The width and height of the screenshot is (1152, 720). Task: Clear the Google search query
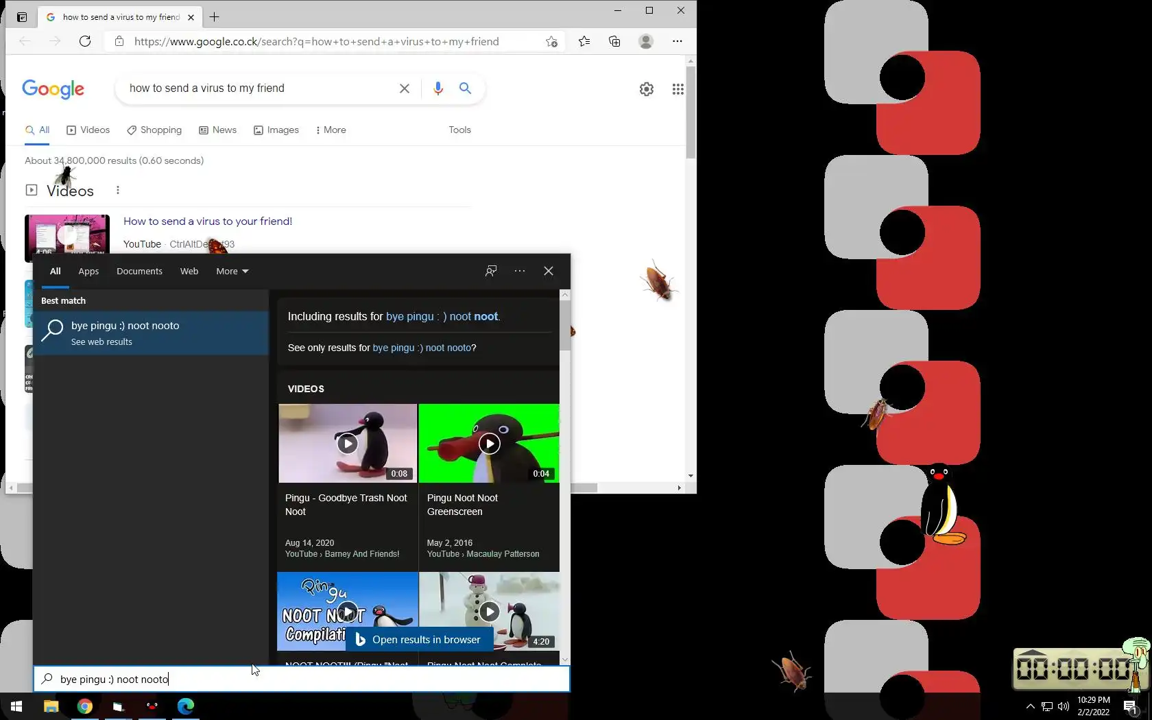[x=405, y=88]
